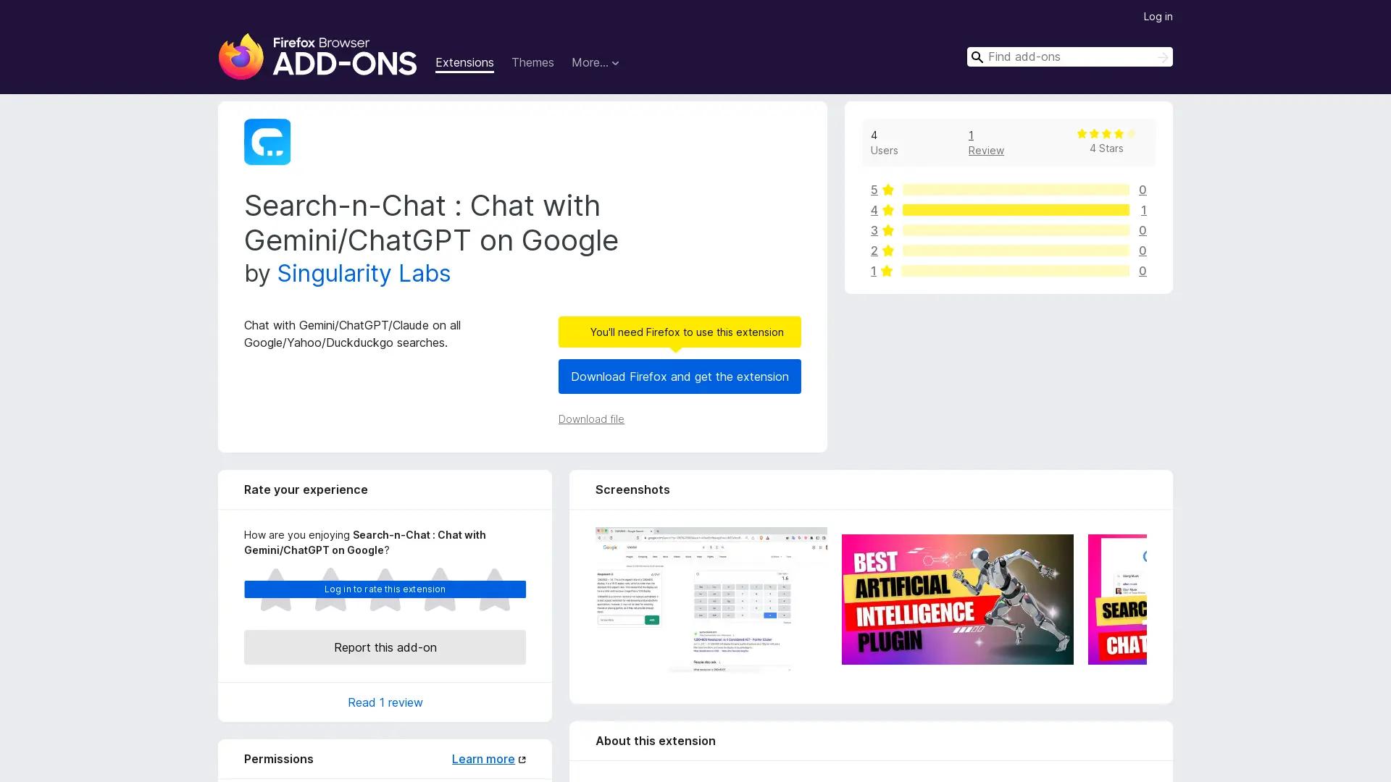Screen dimensions: 1391x782
Task: Click the external link icon after Learn more
Action: point(522,759)
